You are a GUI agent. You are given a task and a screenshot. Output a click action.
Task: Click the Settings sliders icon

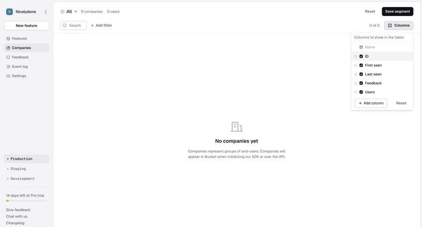click(8, 76)
